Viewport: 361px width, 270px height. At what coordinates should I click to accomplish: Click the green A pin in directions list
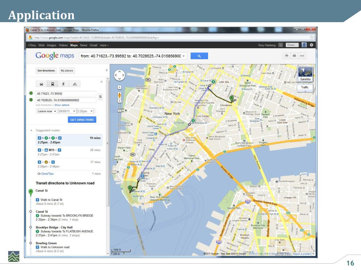coord(31,192)
